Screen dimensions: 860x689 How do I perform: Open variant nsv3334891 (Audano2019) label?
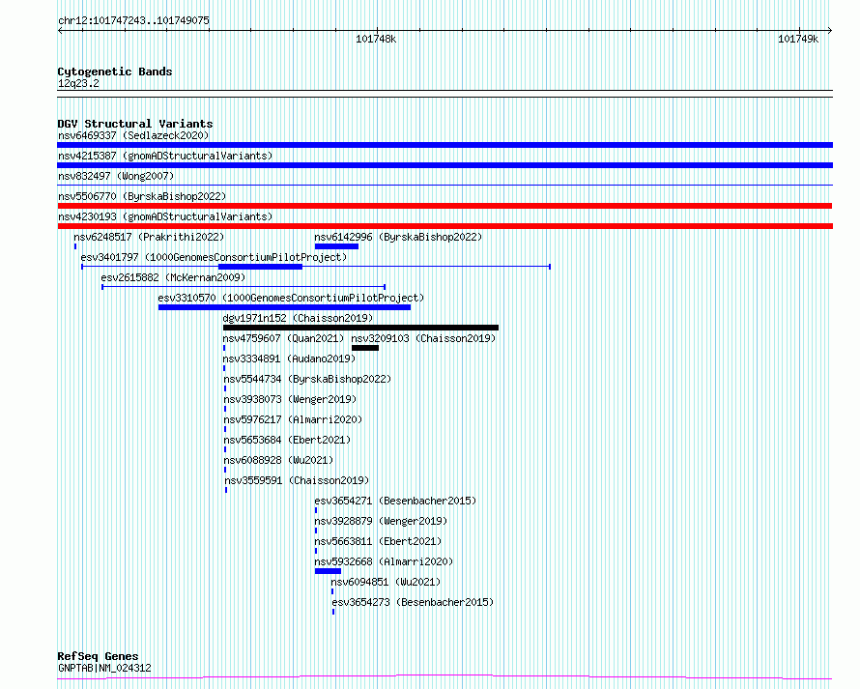click(289, 359)
